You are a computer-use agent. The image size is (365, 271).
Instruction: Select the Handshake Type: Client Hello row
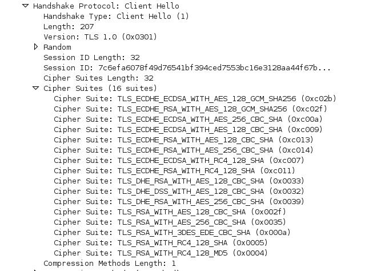[x=116, y=17]
